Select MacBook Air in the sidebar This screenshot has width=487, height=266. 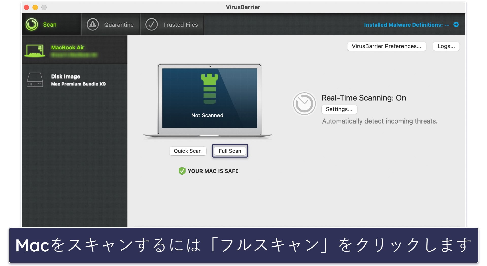(x=75, y=50)
